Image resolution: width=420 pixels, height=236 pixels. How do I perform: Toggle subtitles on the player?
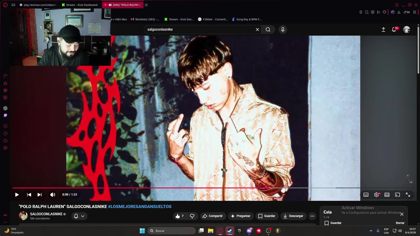tap(366, 195)
